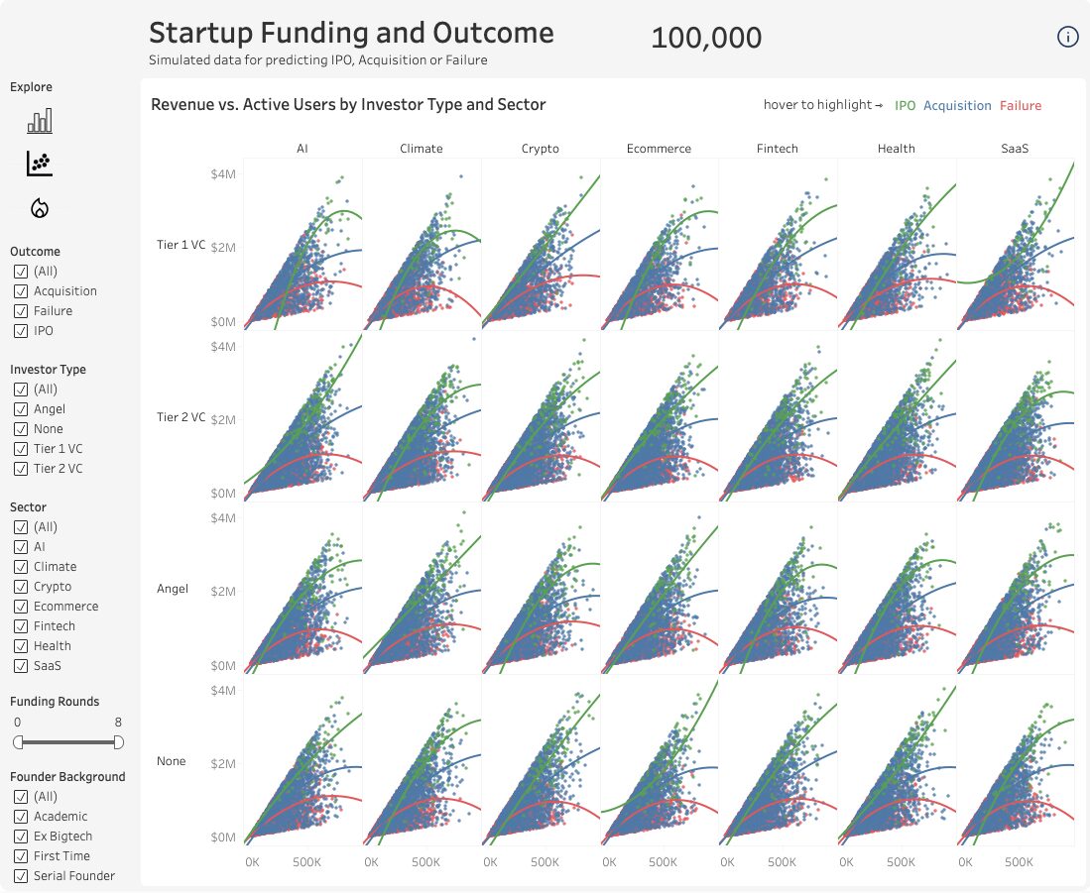Uncheck the Crypto sector filter checkbox

click(x=21, y=587)
